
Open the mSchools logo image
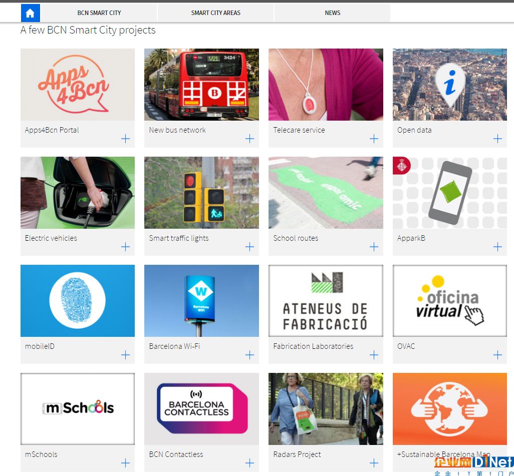point(78,409)
